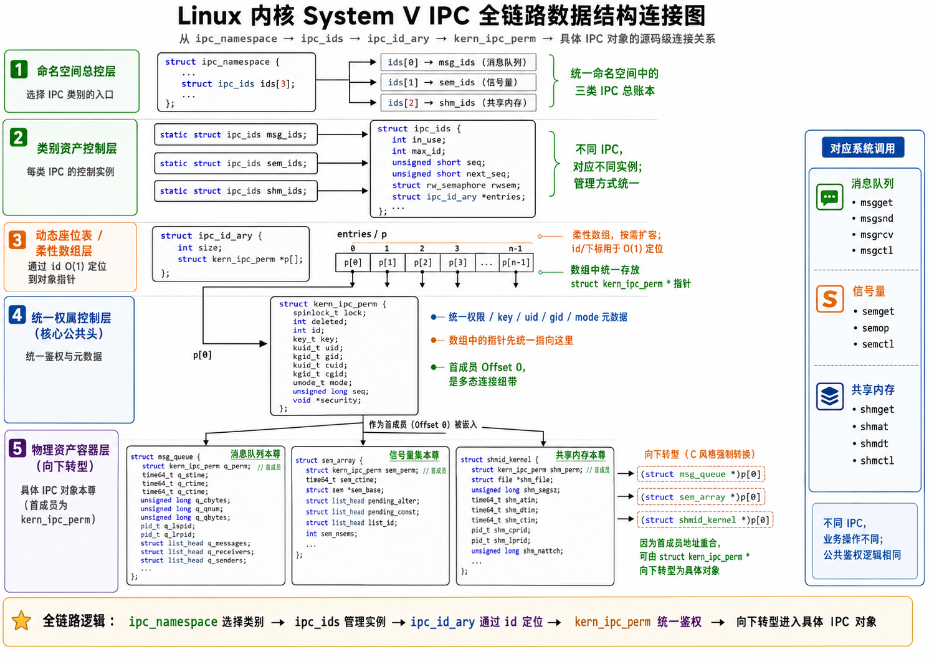Click the struct file *shm_file line

point(512,480)
